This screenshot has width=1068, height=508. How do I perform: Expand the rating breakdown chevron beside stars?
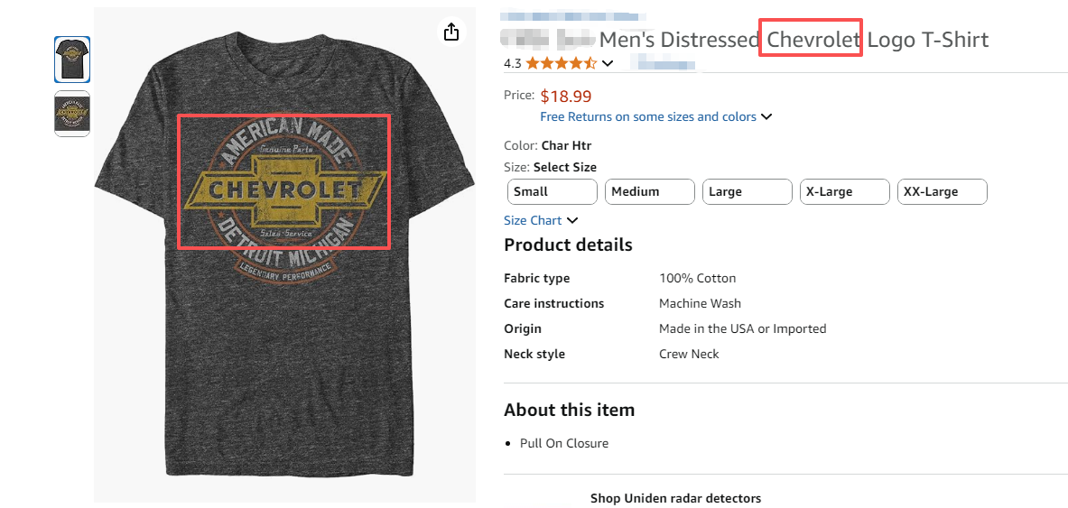point(608,63)
